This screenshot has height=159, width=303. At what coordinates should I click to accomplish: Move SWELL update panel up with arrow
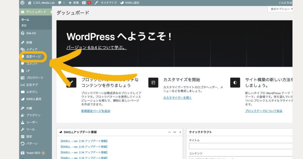[170, 132]
